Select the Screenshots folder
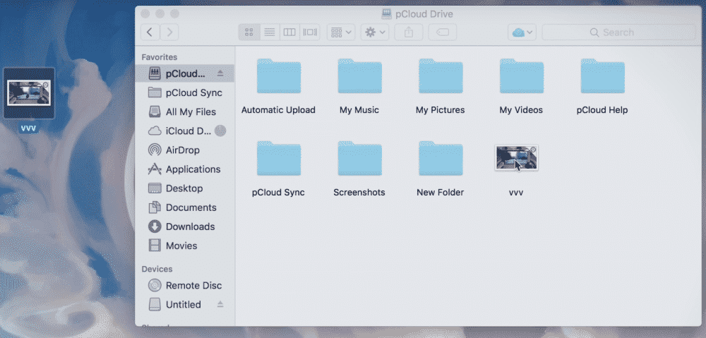Image resolution: width=706 pixels, height=338 pixels. 360,159
